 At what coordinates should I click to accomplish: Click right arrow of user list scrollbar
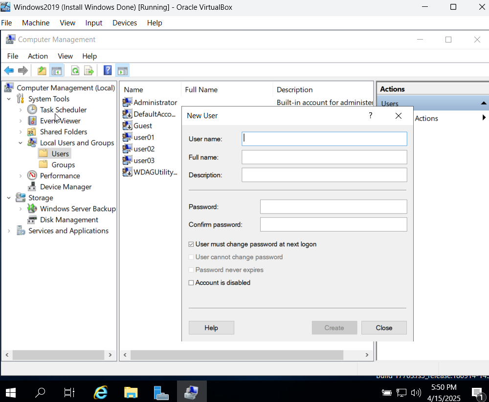(x=367, y=355)
